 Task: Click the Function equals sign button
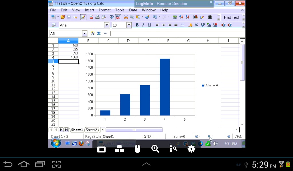105,34
